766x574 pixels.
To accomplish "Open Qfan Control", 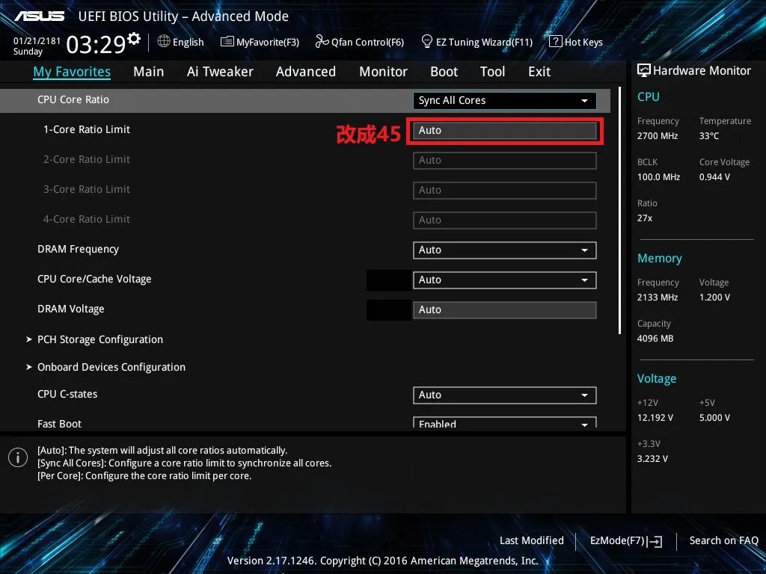I will click(359, 42).
